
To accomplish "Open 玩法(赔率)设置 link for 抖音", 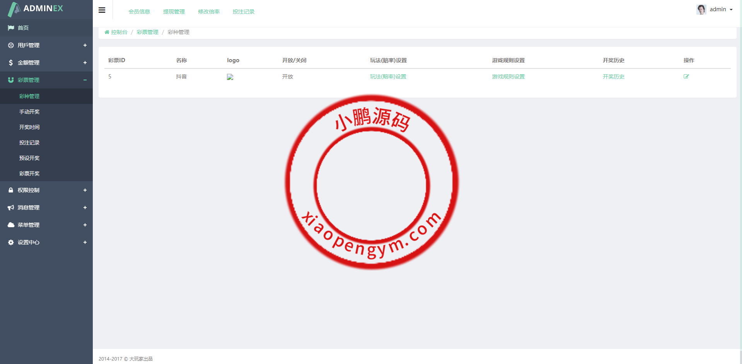I will coord(388,77).
